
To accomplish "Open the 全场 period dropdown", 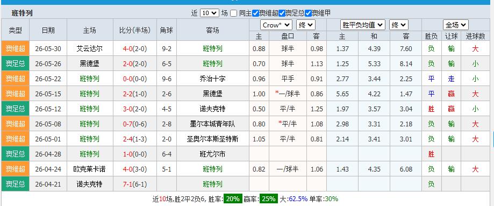I will pos(455,25).
